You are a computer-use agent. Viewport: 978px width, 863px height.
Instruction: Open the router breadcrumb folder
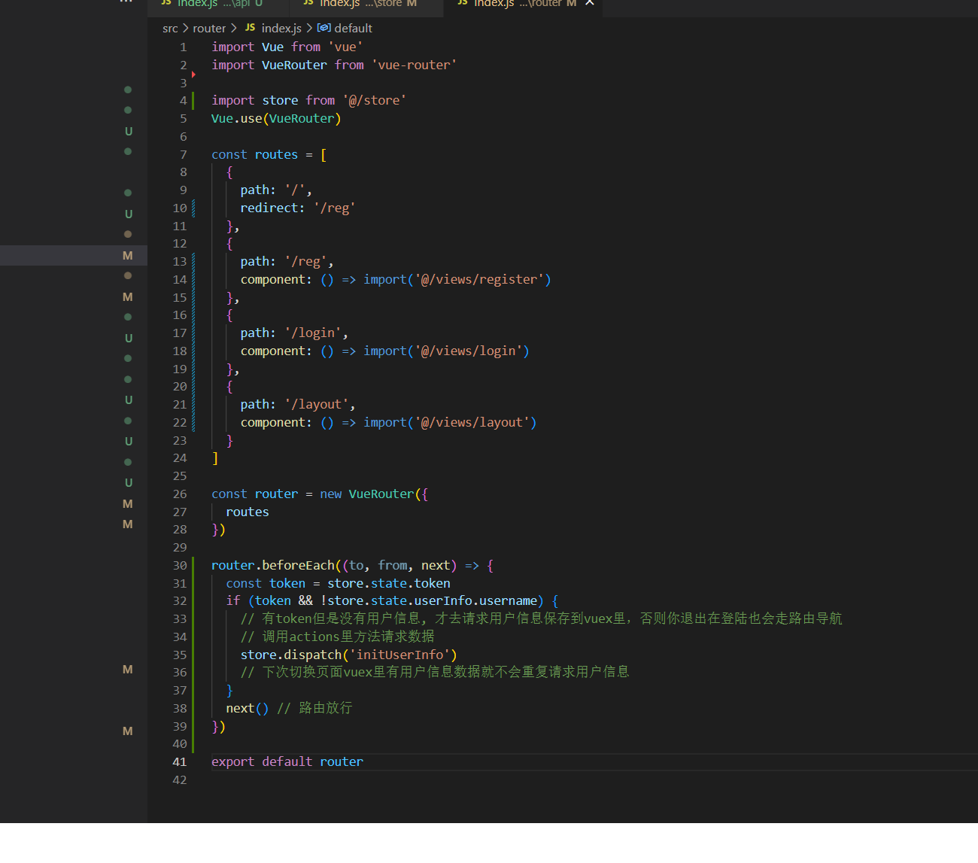coord(209,29)
